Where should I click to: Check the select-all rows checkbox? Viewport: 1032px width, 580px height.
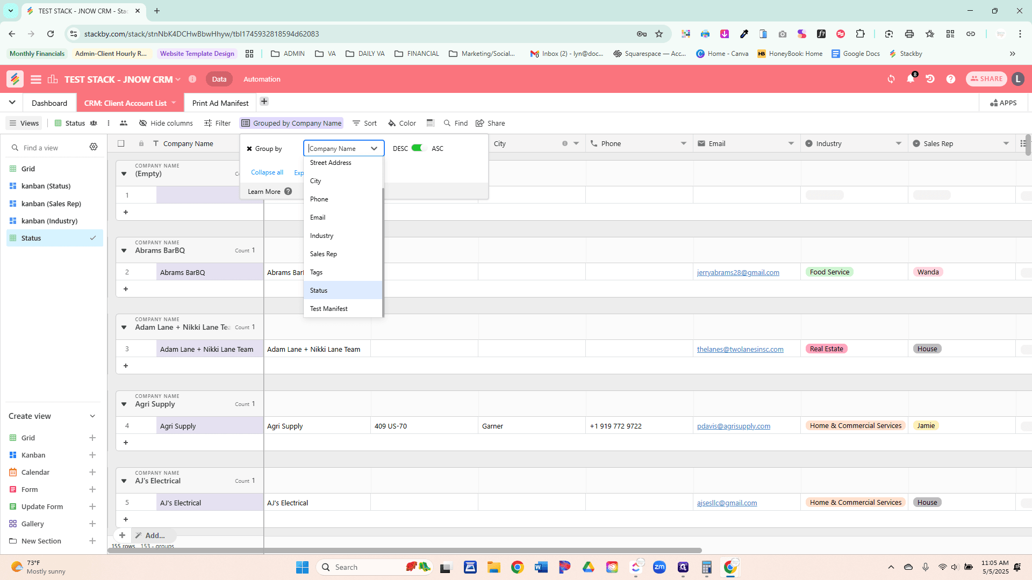[121, 143]
